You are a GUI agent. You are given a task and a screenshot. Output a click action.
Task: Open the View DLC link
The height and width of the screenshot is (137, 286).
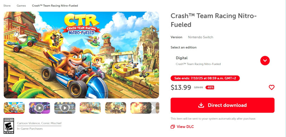tap(182, 127)
